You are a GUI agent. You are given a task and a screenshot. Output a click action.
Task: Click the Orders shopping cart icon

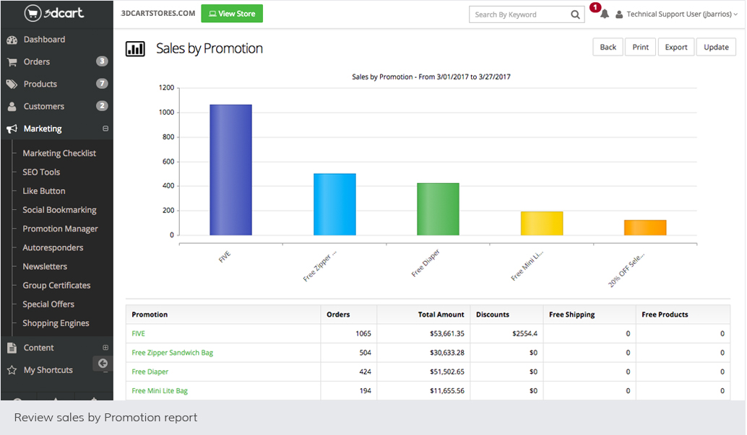12,62
